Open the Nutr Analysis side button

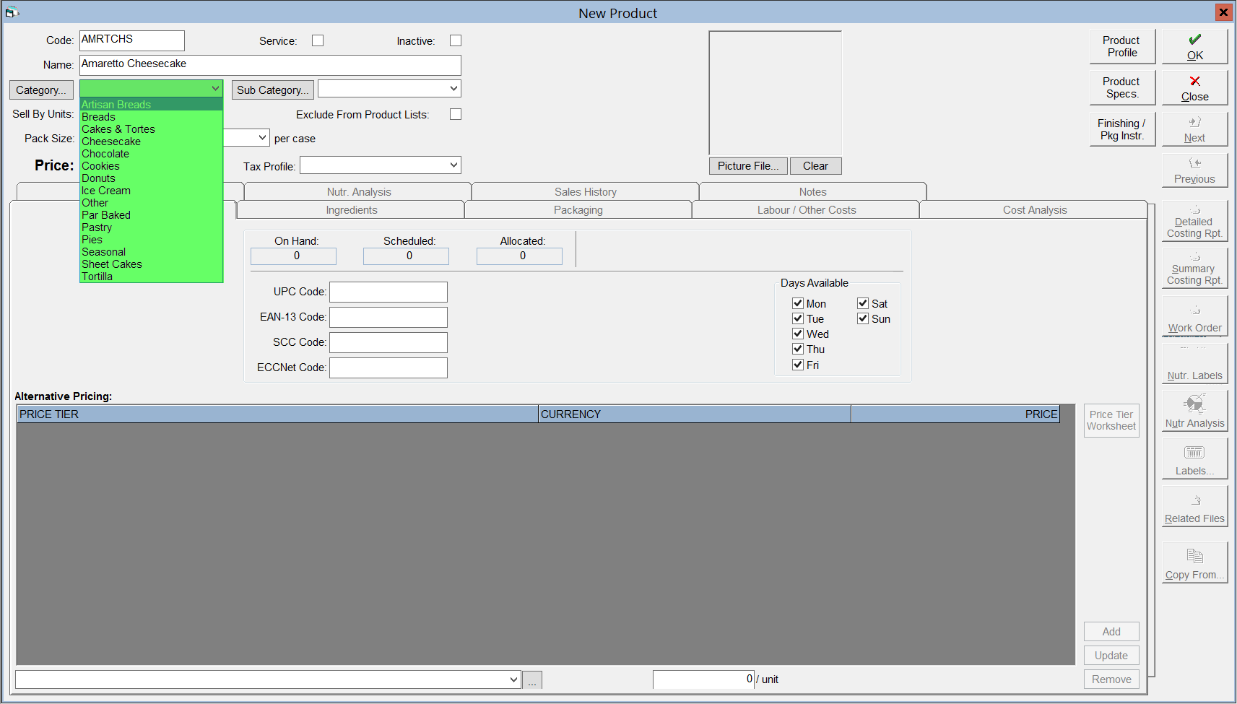(x=1194, y=412)
